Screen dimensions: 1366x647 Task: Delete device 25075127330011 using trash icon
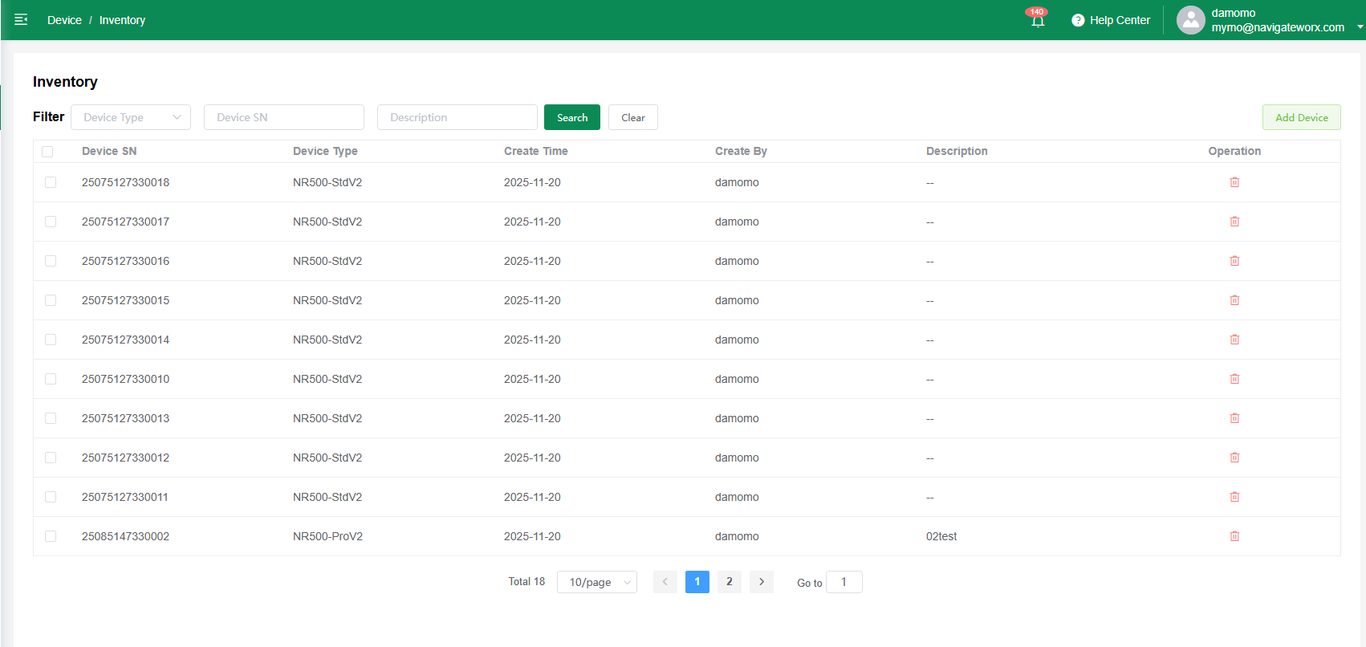(x=1234, y=497)
